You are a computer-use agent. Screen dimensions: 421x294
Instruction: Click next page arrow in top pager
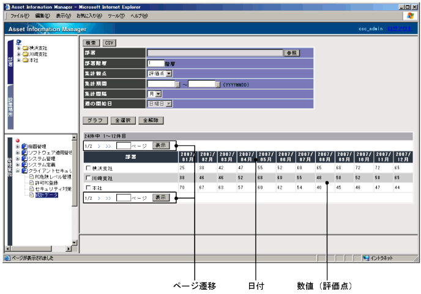pos(100,146)
